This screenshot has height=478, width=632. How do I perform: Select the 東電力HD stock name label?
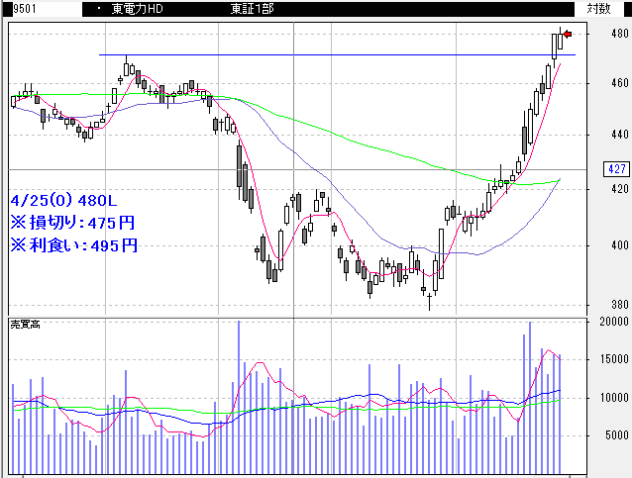(137, 9)
